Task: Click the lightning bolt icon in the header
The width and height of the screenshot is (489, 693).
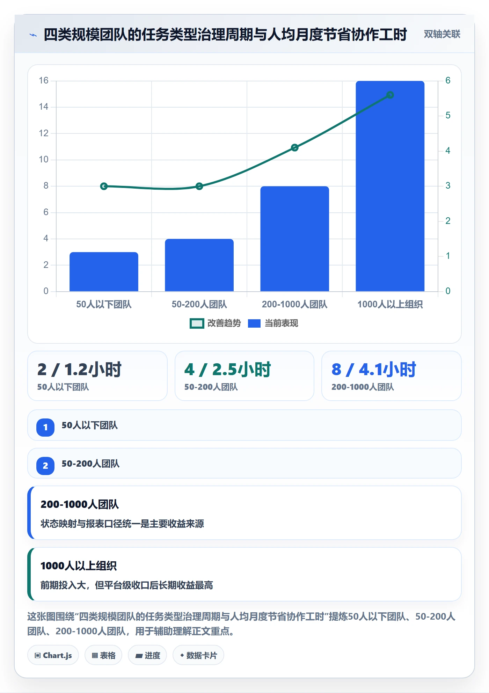Action: coord(33,35)
